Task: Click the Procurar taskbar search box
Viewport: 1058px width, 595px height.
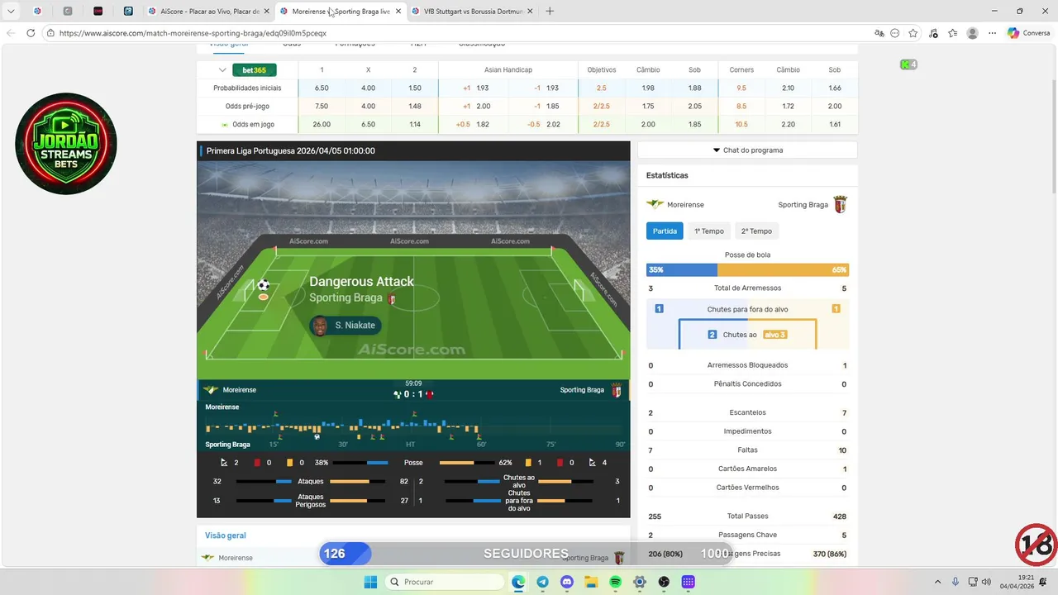Action: pyautogui.click(x=445, y=582)
